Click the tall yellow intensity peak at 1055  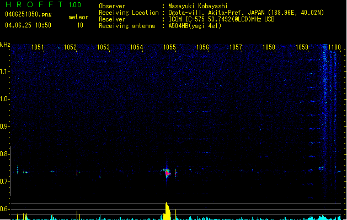coord(167,211)
